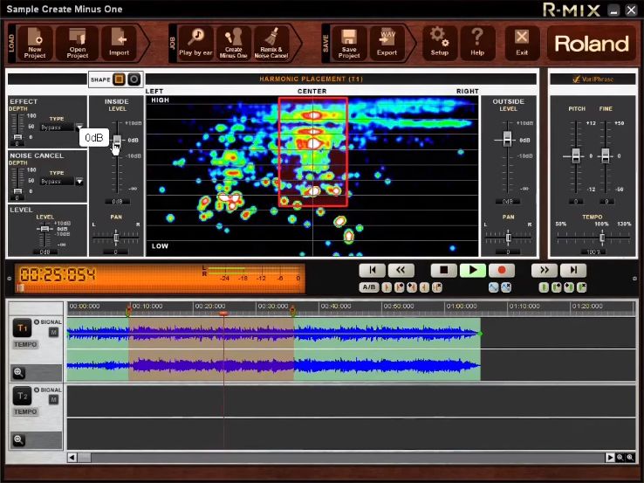Click the zoom magnifier on track T1
644x483 pixels.
pos(18,373)
